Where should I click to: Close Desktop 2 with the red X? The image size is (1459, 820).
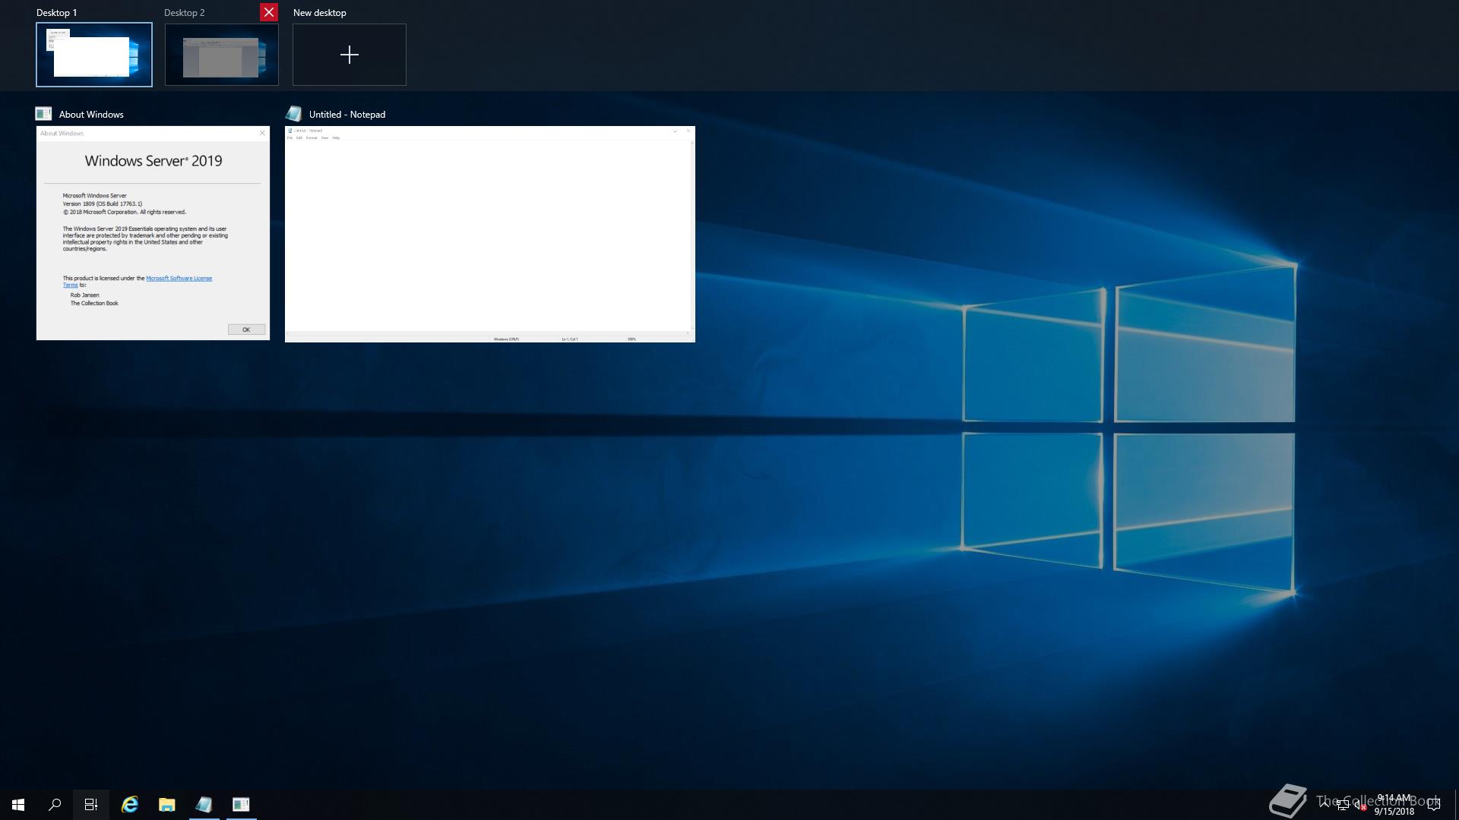click(269, 12)
